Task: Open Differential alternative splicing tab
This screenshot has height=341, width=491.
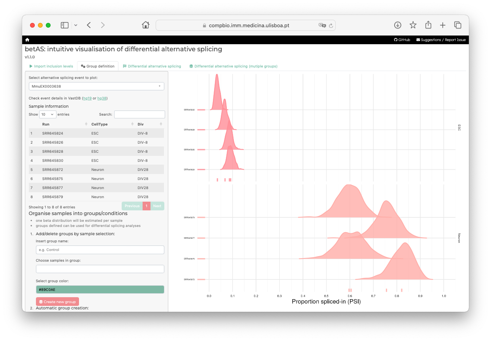Action: 152,66
